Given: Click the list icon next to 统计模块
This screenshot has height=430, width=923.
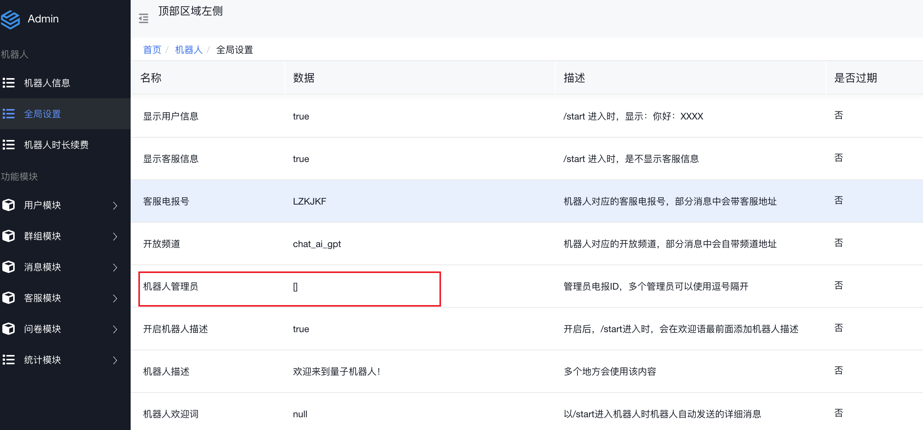Looking at the screenshot, I should [x=9, y=360].
